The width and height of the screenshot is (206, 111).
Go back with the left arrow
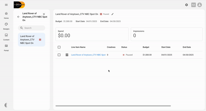18,17
